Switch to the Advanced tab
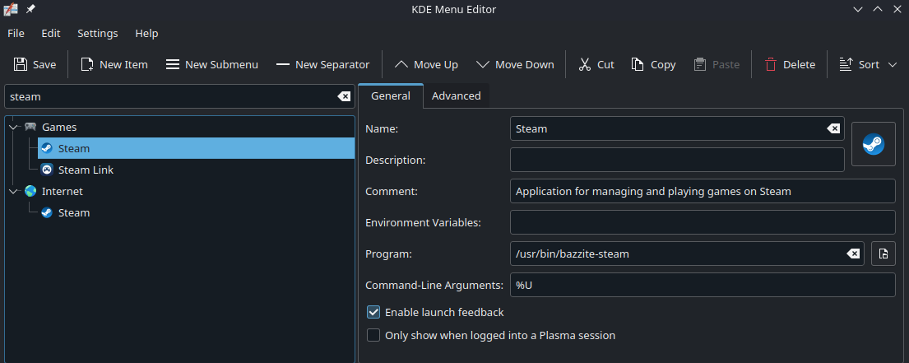 coord(456,95)
